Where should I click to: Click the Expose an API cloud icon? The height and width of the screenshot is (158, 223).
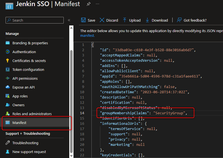pyautogui.click(x=7, y=87)
